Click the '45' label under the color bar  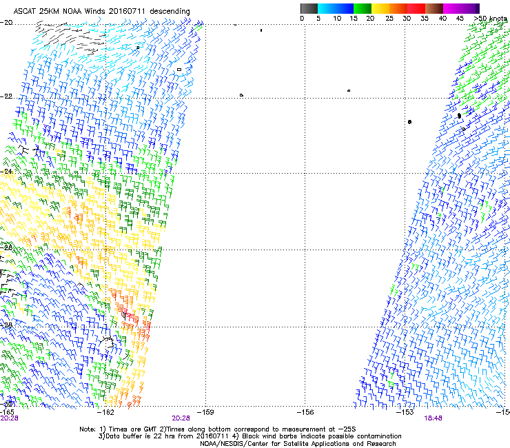click(460, 19)
